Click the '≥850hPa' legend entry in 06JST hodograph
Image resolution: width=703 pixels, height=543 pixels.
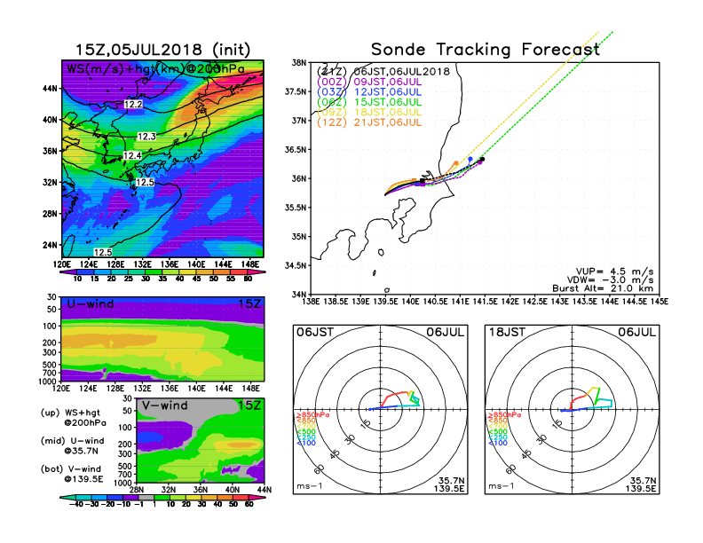312,415
